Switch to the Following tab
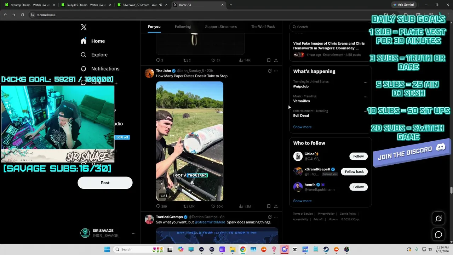This screenshot has width=453, height=255. [x=183, y=27]
